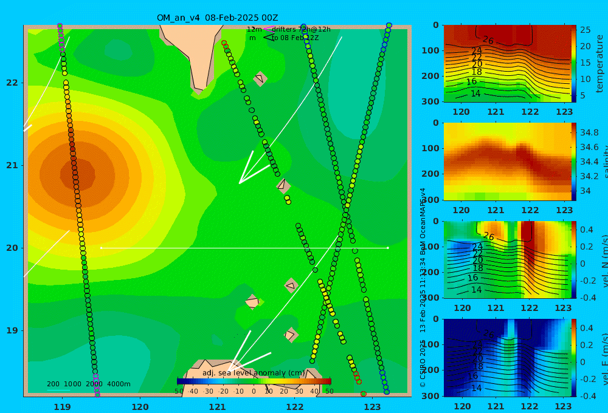Click the latitude tick label 19
Screen dimensions: 608x413
pyautogui.click(x=12, y=330)
